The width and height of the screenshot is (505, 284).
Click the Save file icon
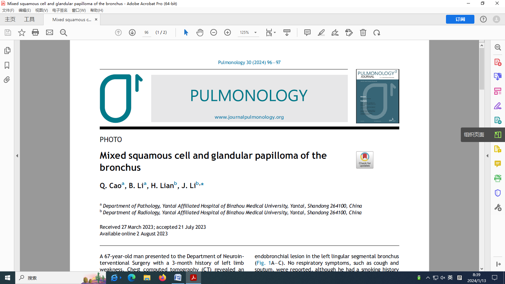pos(8,33)
